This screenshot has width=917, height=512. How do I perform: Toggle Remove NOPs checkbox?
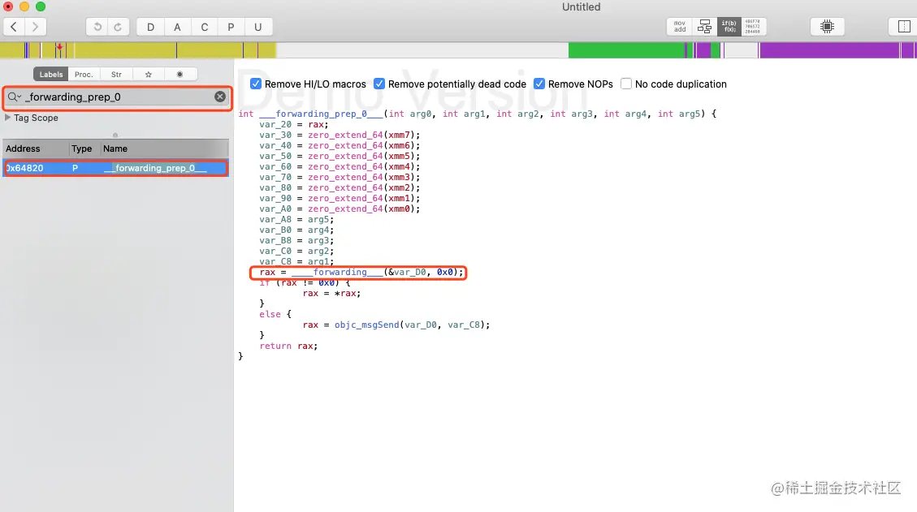[539, 84]
